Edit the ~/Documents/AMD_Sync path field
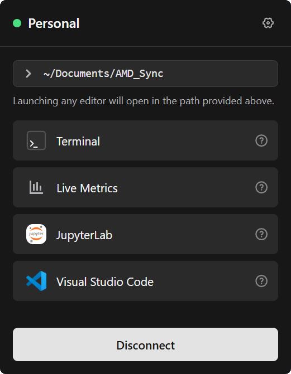 click(x=145, y=74)
